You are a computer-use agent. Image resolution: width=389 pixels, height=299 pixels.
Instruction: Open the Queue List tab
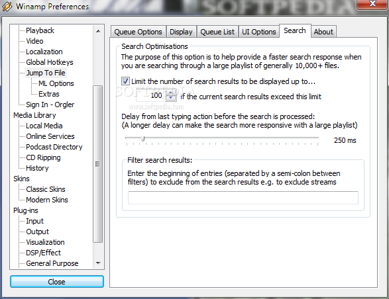coord(217,32)
